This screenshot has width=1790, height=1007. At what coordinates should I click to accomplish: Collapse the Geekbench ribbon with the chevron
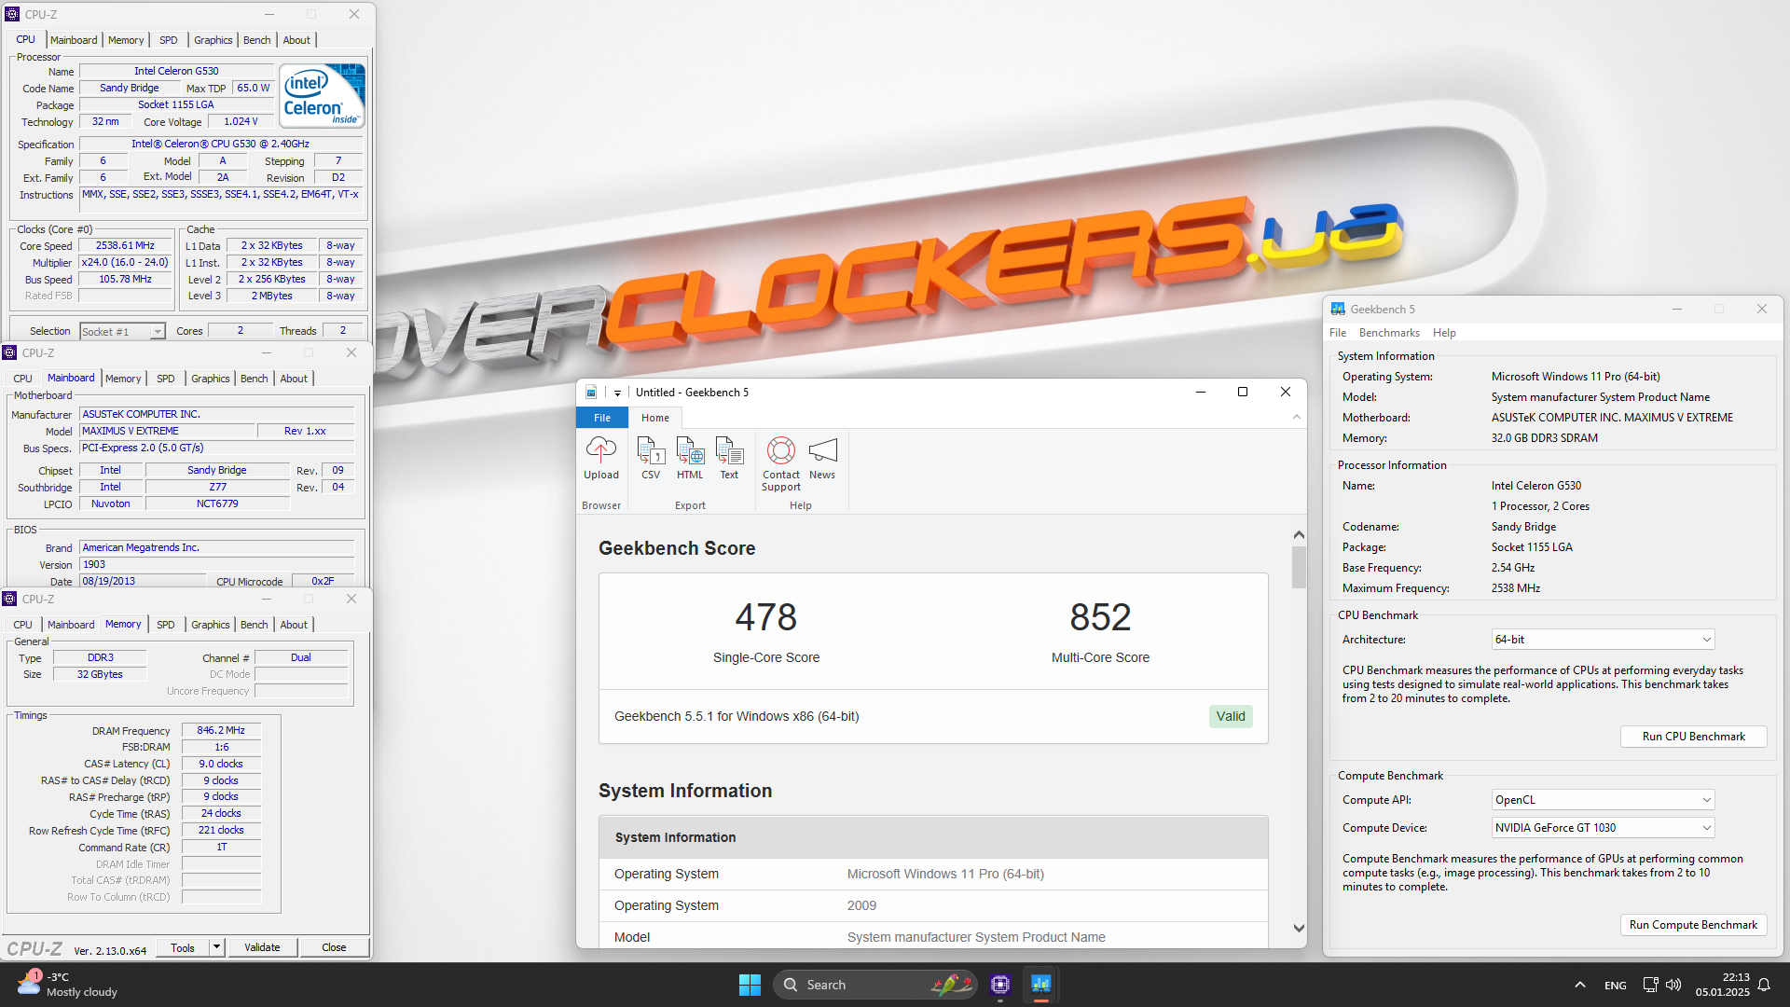(1296, 418)
